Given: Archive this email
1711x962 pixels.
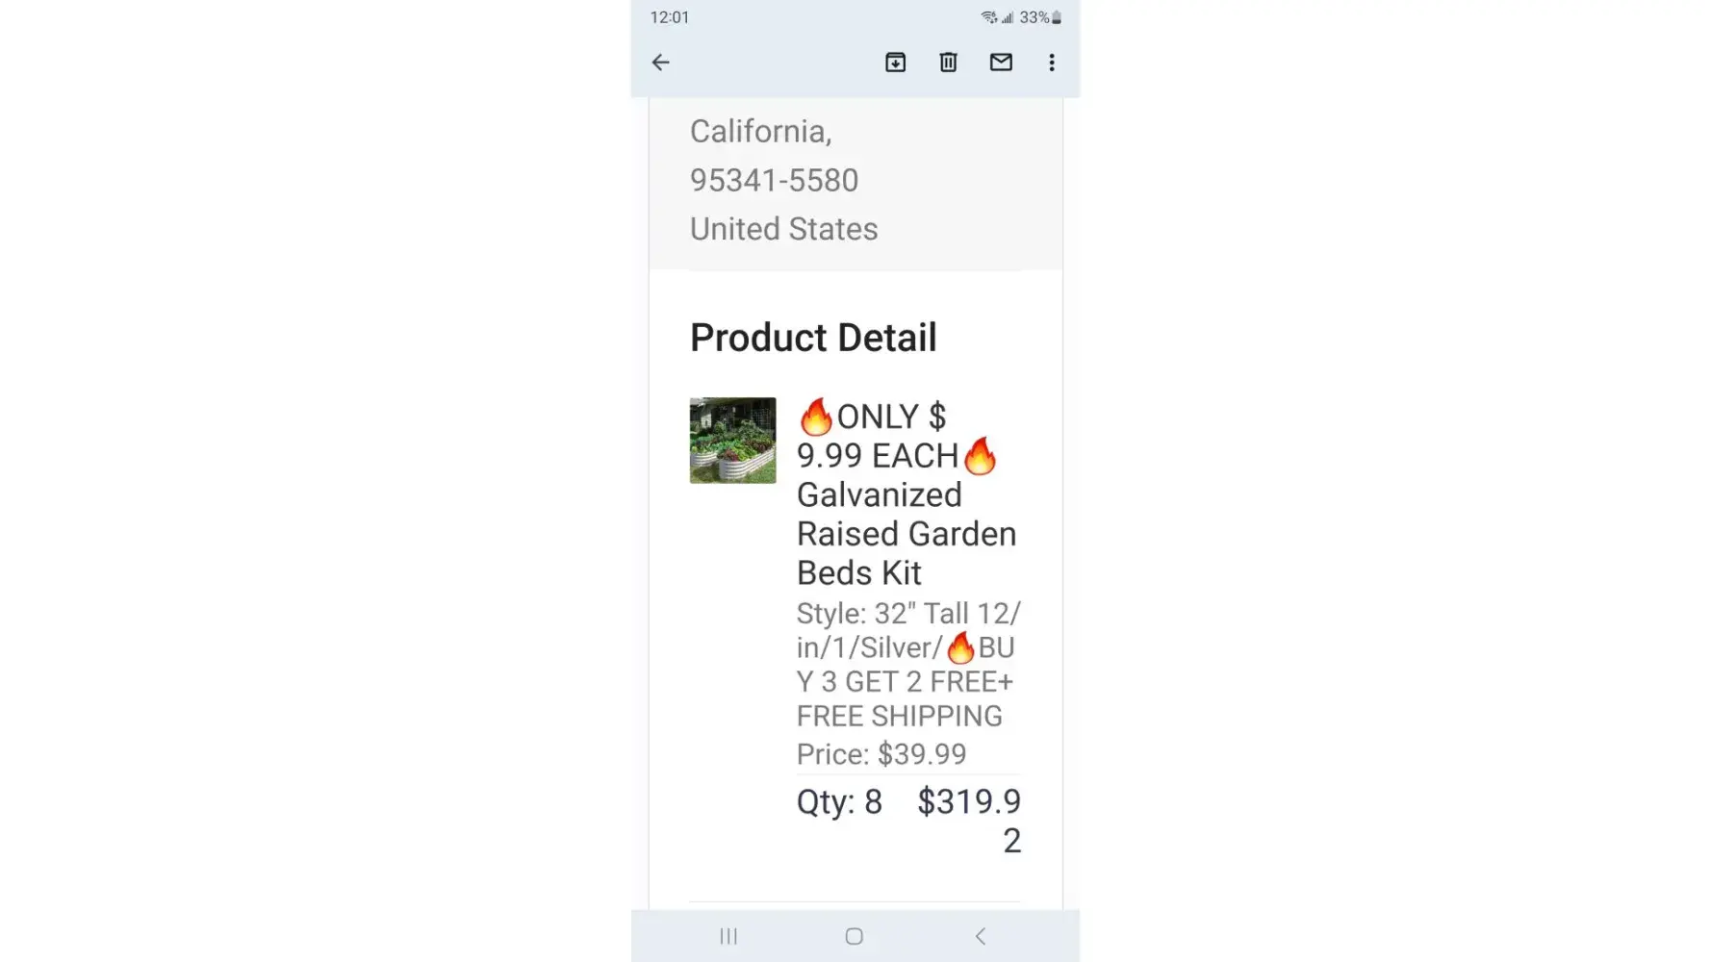Looking at the screenshot, I should coord(895,63).
